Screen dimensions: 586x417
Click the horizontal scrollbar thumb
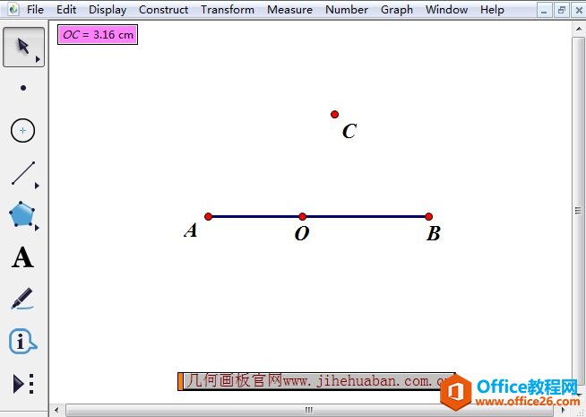tap(309, 410)
